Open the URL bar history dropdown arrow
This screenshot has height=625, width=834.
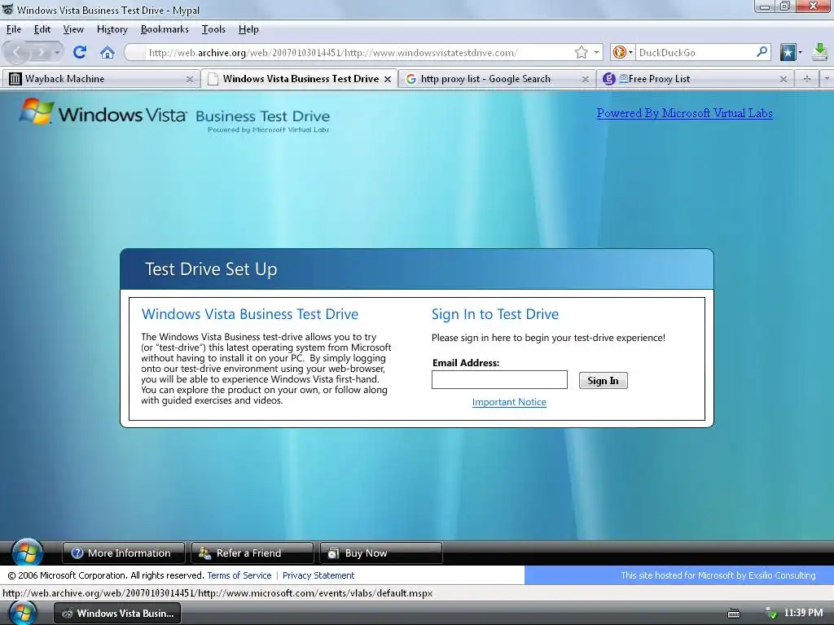click(596, 52)
